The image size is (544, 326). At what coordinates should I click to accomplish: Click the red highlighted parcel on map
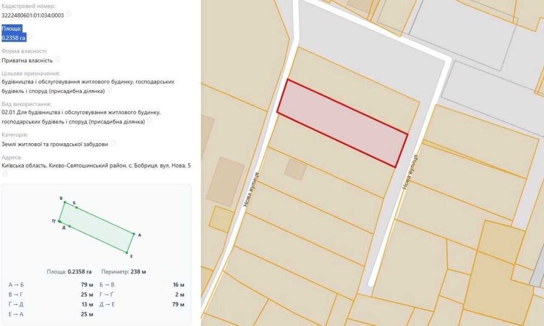click(x=342, y=123)
